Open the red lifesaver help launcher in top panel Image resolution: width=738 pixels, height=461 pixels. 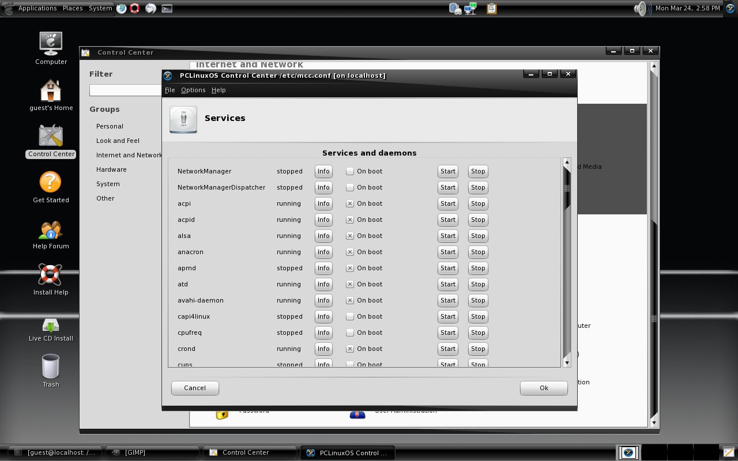coord(135,9)
